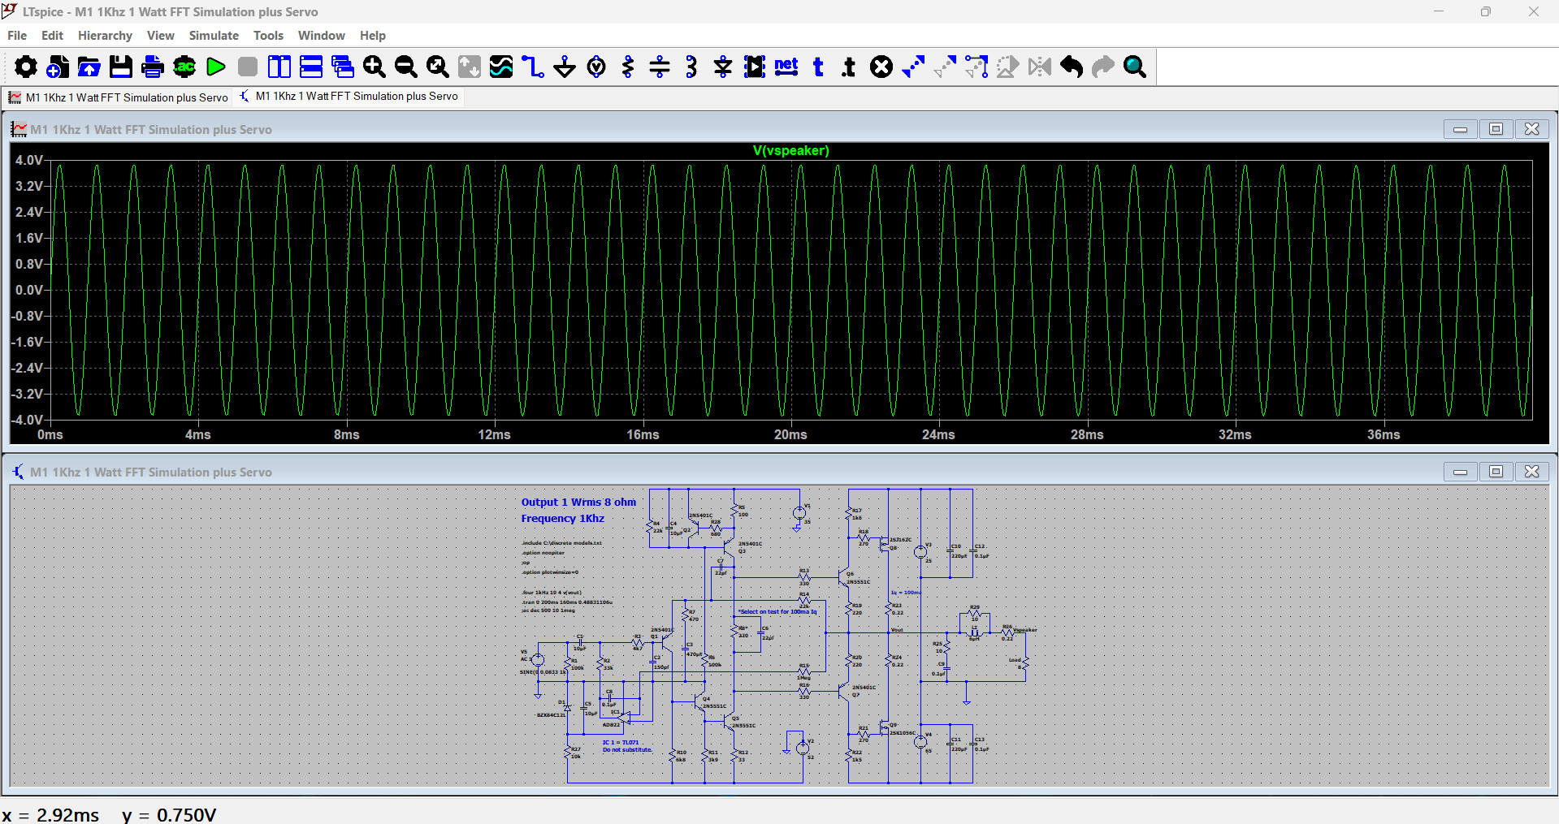Image resolution: width=1559 pixels, height=824 pixels.
Task: Click the 0.0V vertical axis label
Action: [x=29, y=290]
